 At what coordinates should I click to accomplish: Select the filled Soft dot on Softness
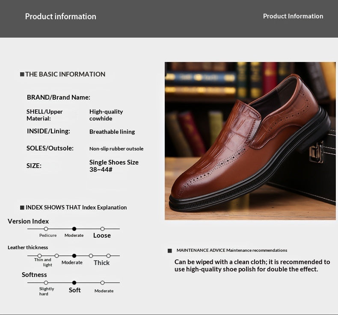(x=74, y=283)
